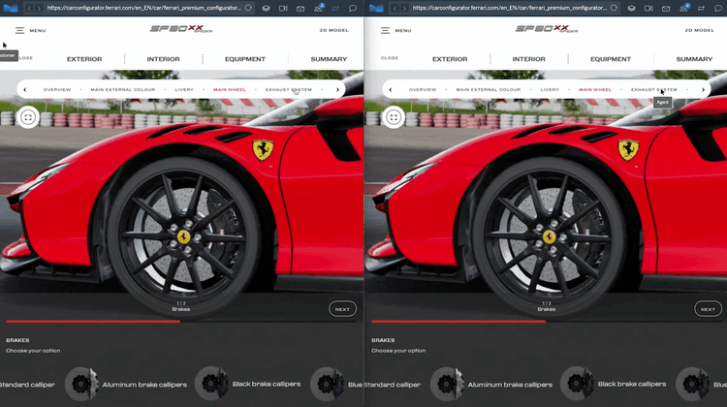Click browser back arrow in right window
The height and width of the screenshot is (407, 727).
coord(393,8)
